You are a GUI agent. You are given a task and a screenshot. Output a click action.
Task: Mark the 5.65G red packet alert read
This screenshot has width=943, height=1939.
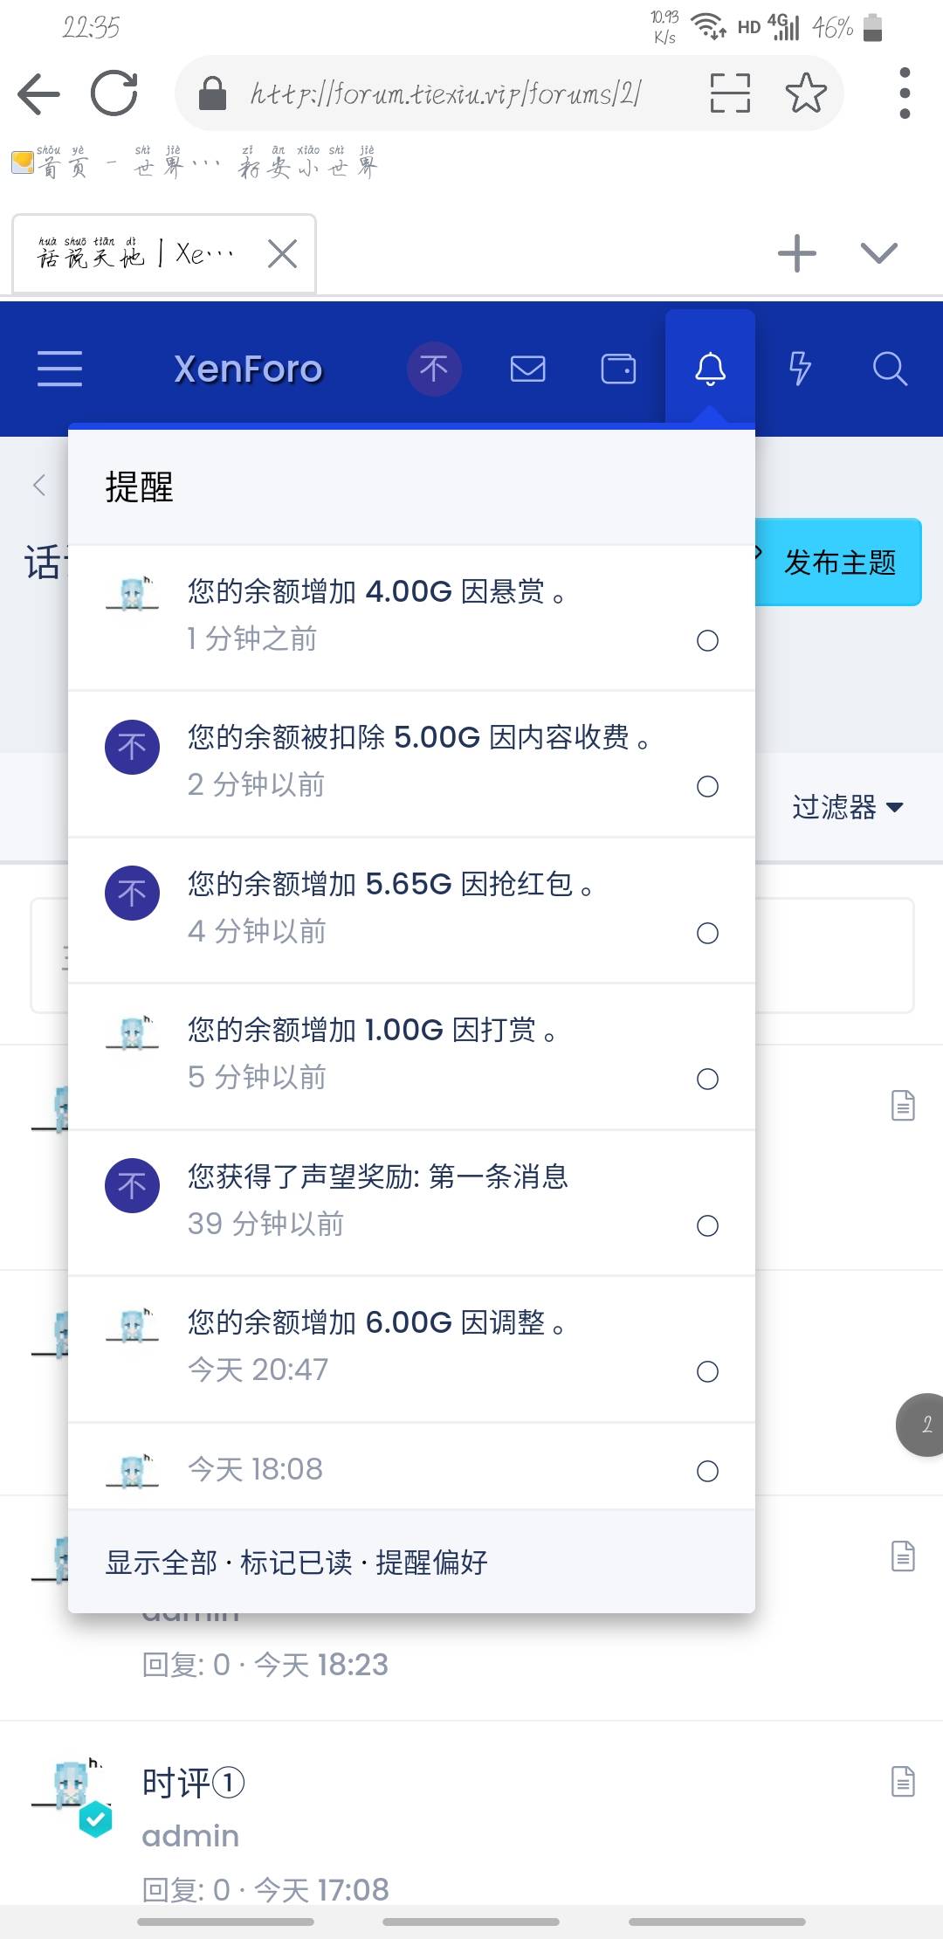pos(707,934)
